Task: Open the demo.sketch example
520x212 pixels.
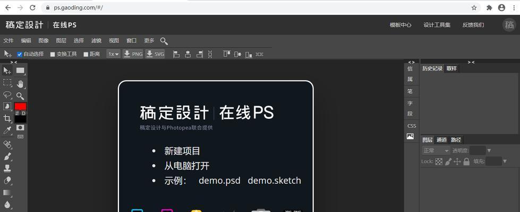Action: click(274, 181)
